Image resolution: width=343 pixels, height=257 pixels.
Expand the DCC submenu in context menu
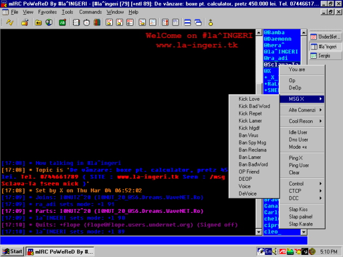point(302,198)
